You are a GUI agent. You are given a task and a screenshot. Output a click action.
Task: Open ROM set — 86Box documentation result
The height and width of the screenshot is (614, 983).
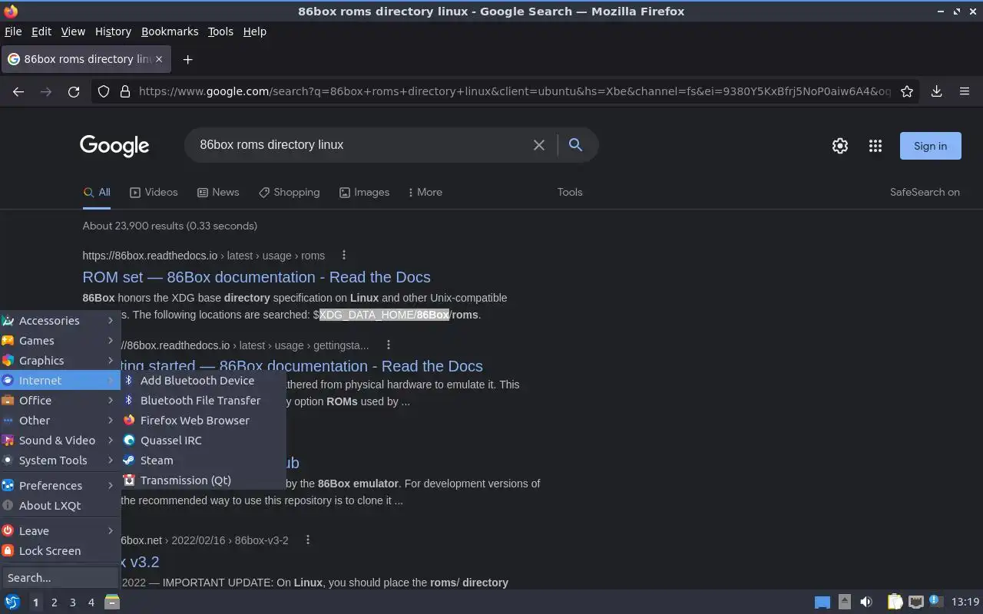coord(257,277)
